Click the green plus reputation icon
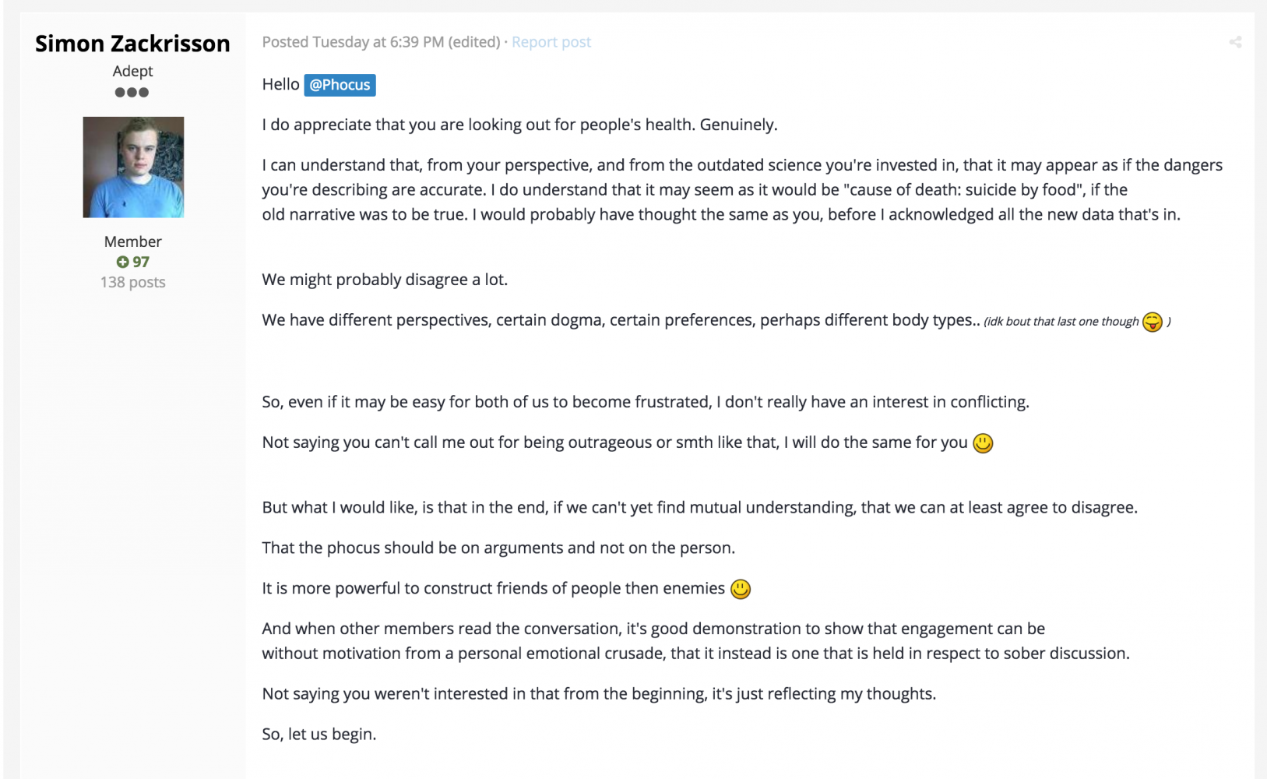Viewport: 1267px width, 779px height. [x=122, y=263]
